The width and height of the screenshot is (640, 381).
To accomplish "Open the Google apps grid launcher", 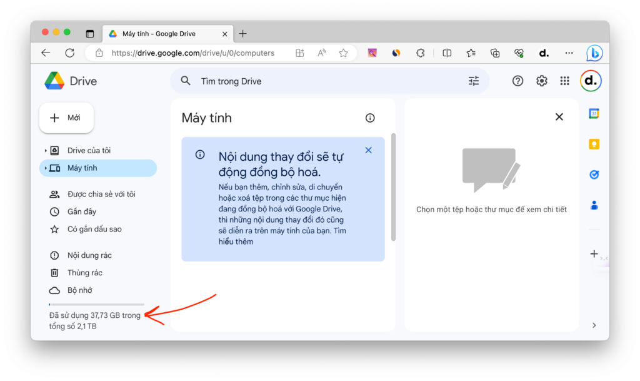I will click(564, 81).
